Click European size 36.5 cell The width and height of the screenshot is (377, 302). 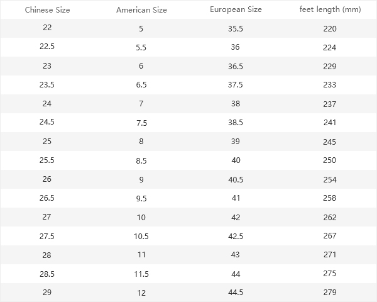tap(235, 66)
